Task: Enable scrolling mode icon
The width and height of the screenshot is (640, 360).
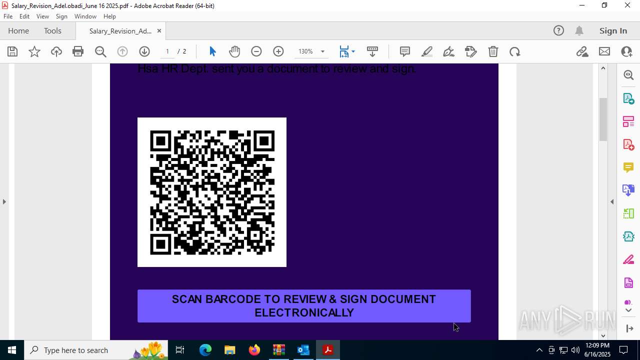Action: click(x=372, y=51)
